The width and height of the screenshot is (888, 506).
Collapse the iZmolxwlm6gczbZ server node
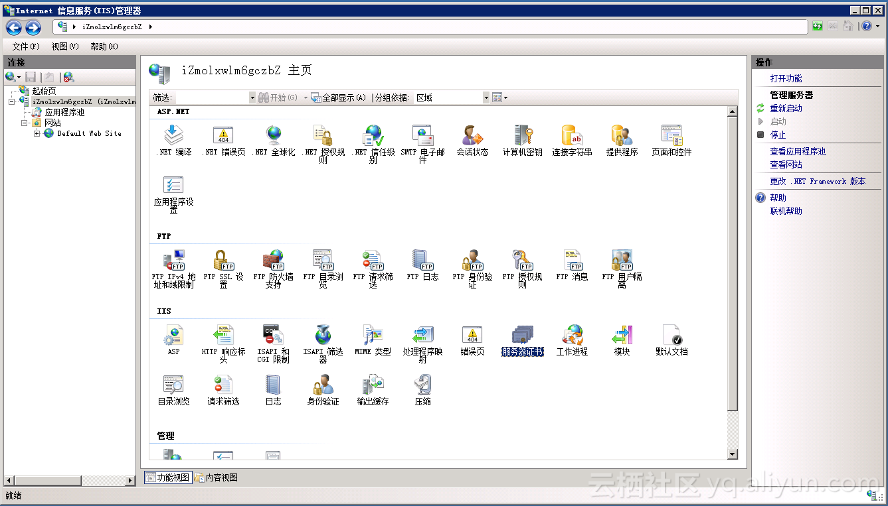11,101
